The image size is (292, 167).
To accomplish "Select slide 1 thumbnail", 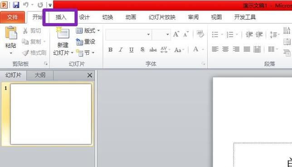I will coord(51,114).
